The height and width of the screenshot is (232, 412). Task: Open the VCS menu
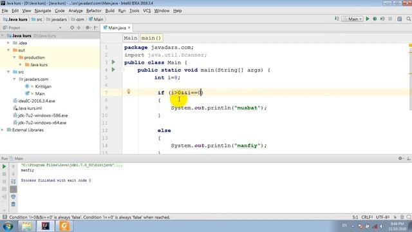[x=147, y=11]
